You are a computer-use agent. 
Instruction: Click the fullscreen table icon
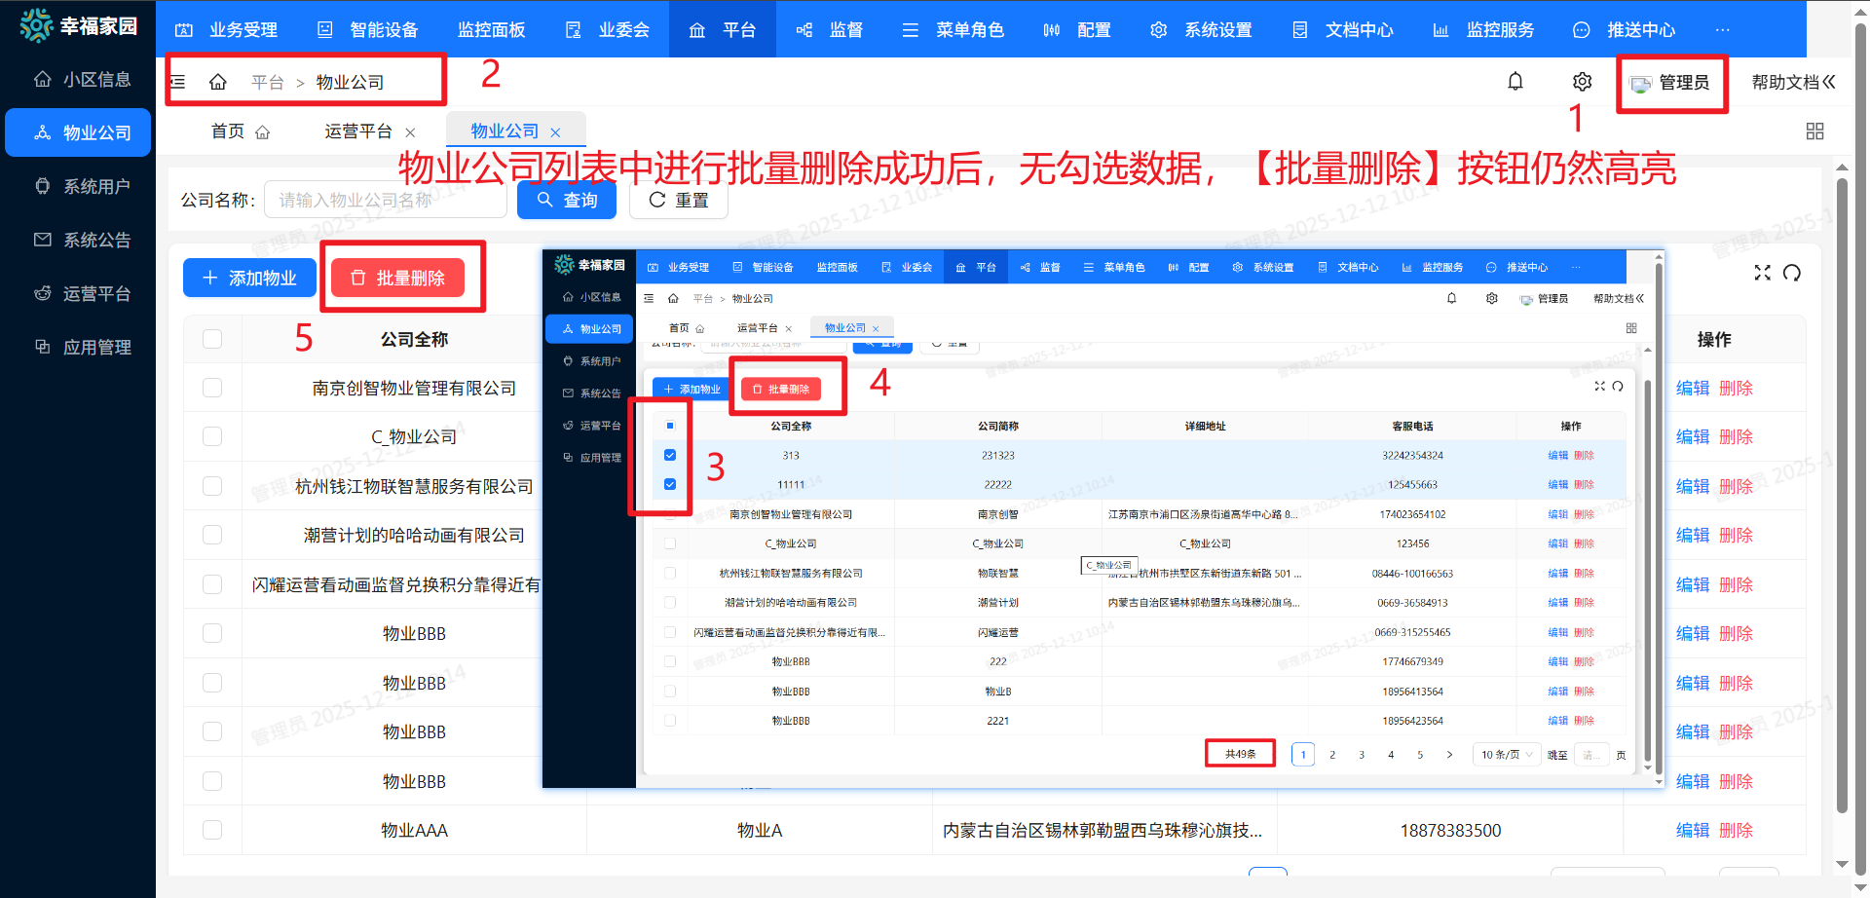point(1763,273)
